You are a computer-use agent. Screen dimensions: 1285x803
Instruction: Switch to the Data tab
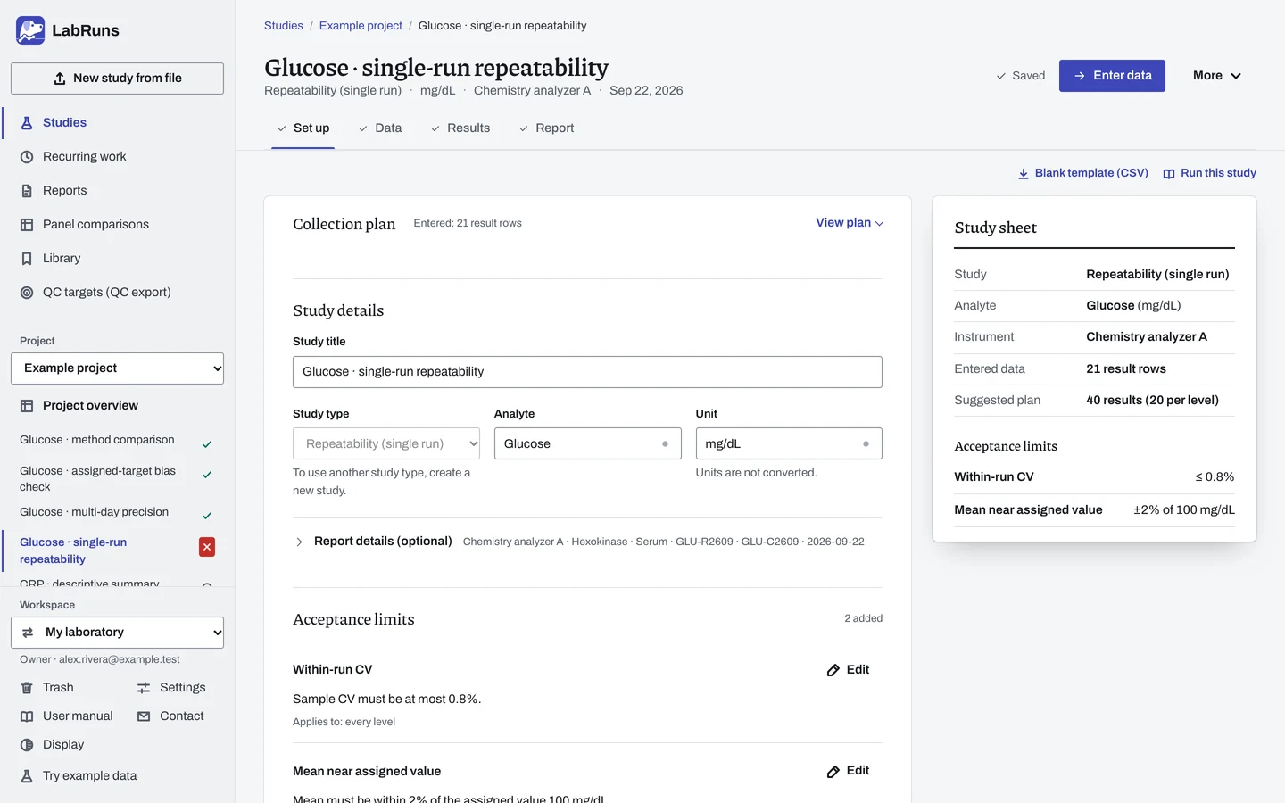point(380,128)
